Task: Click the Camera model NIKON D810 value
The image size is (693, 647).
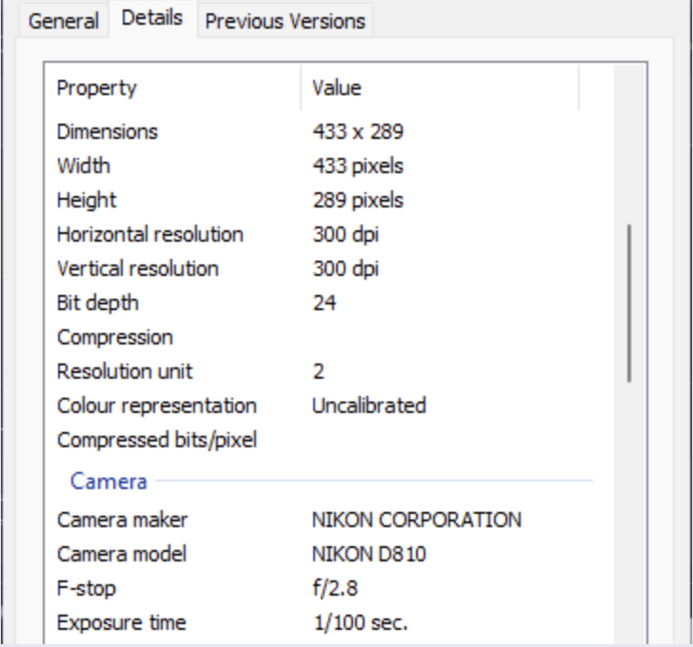Action: 369,554
